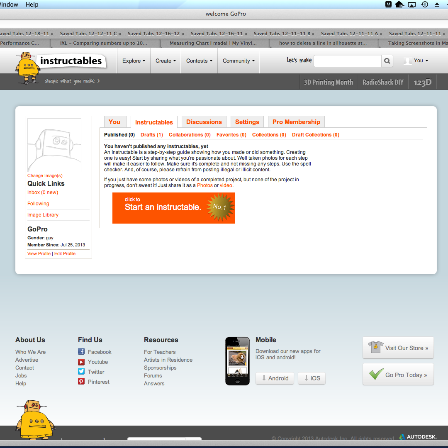Open the Edit Profile link
This screenshot has width=448, height=448.
tap(65, 253)
